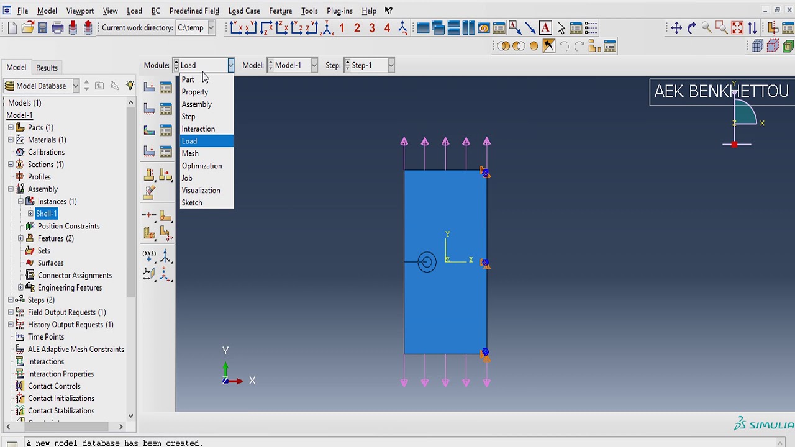The image size is (795, 447).
Task: Select the Rotate View tool
Action: click(691, 28)
